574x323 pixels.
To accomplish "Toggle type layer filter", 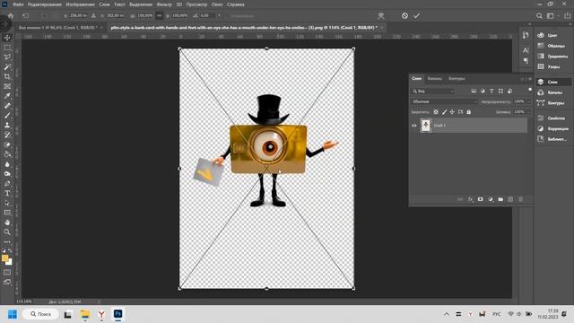I will 491,92.
